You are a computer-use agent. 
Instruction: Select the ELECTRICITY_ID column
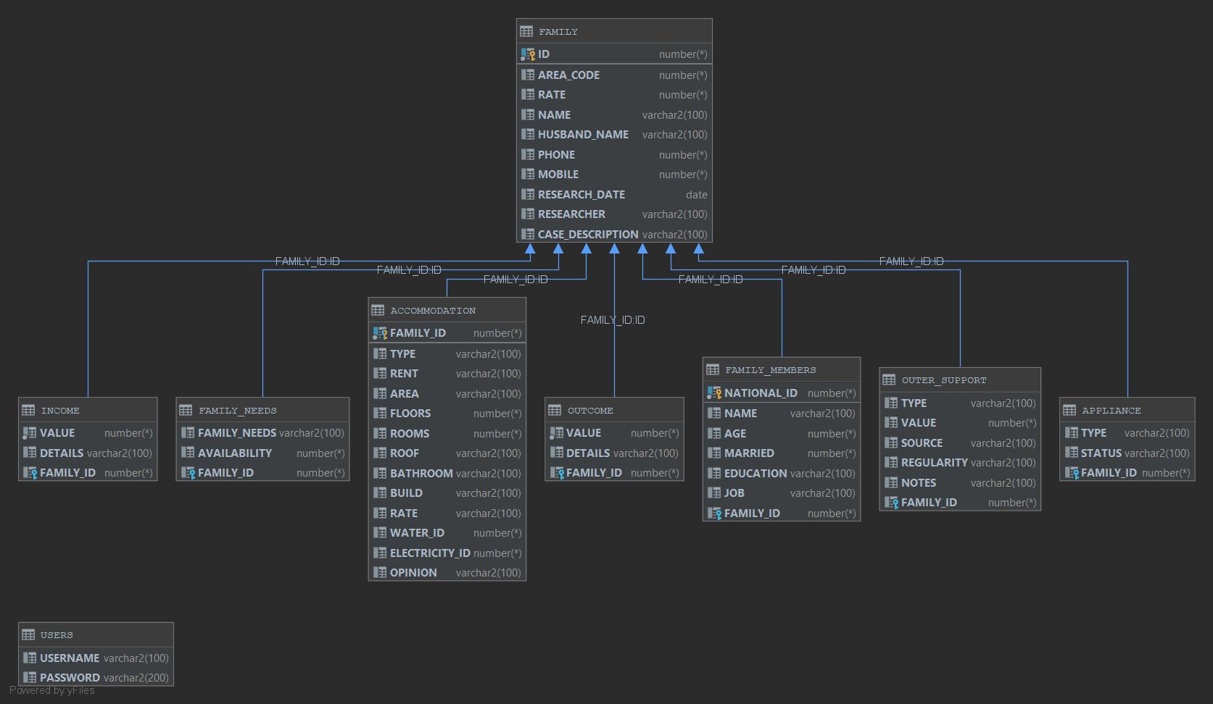coord(447,553)
